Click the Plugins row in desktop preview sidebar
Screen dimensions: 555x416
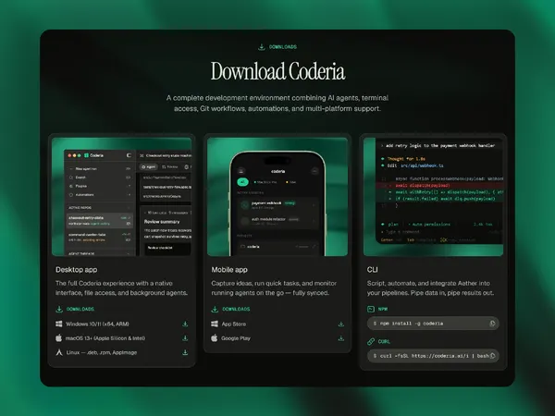[100, 186]
